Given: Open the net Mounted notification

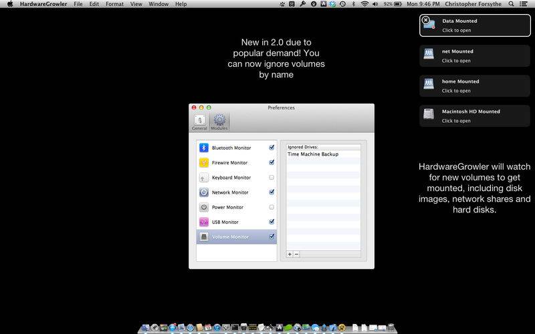Looking at the screenshot, I should pyautogui.click(x=475, y=56).
